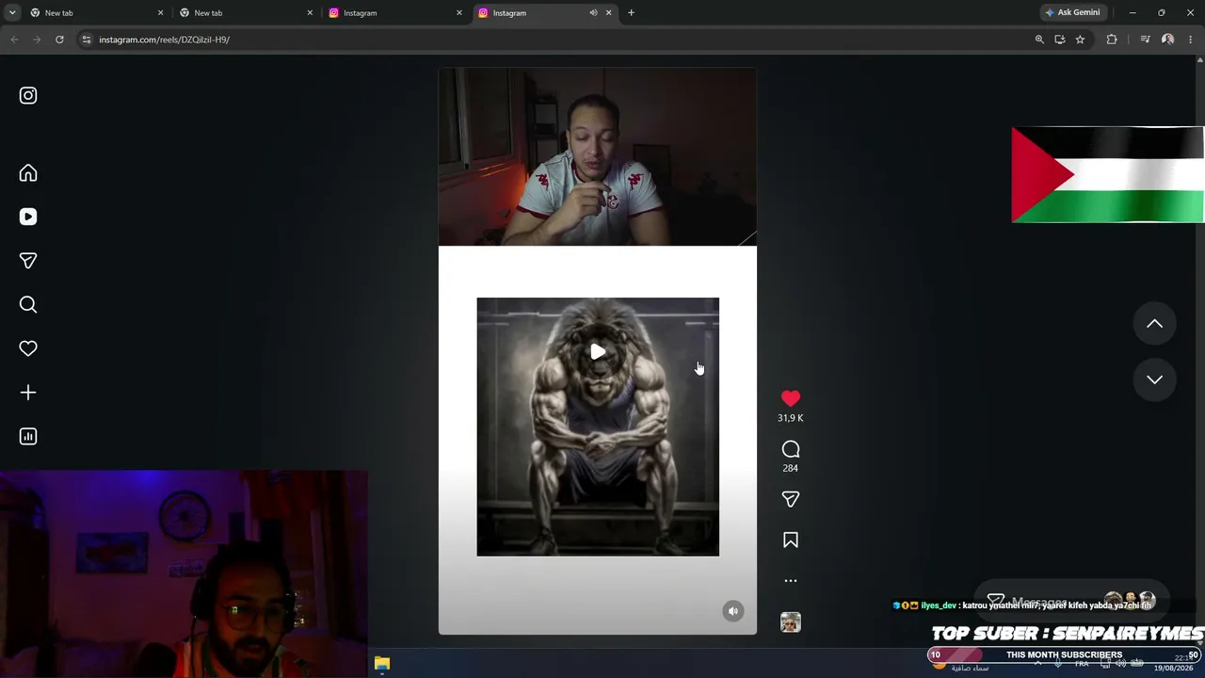Switch to the inactive Instagram tab

pos(392,12)
